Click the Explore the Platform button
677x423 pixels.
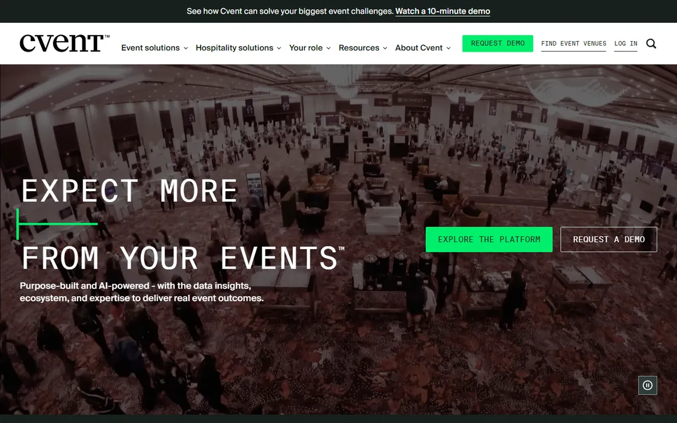point(489,239)
